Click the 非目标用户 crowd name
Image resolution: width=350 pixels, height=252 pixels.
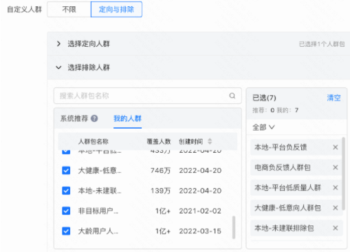[98, 211]
